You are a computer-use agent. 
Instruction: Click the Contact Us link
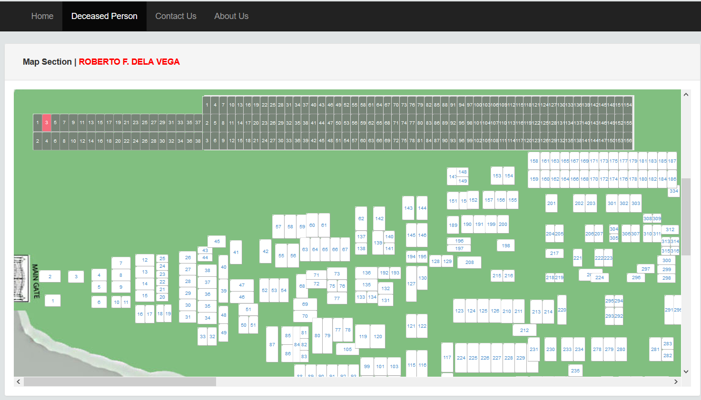[176, 16]
